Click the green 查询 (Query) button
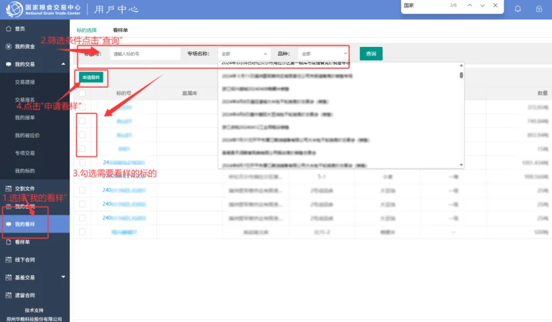Screen dimensions: 552x322 pyautogui.click(x=371, y=53)
